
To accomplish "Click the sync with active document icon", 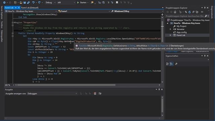I will (x=186, y=12).
